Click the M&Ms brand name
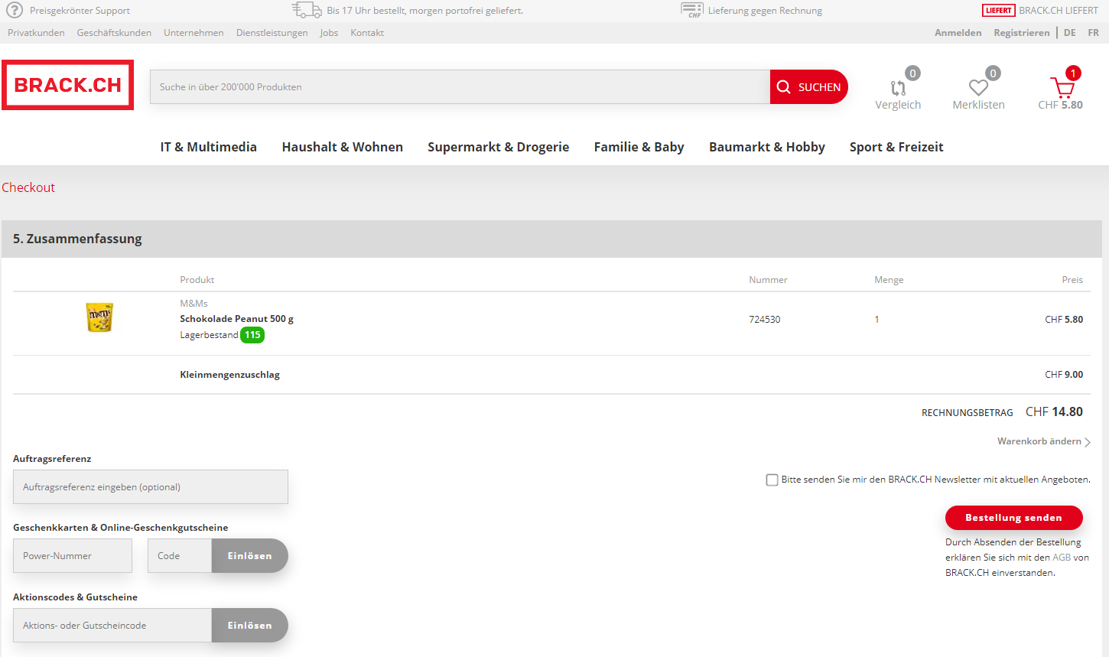The width and height of the screenshot is (1109, 657). point(194,304)
